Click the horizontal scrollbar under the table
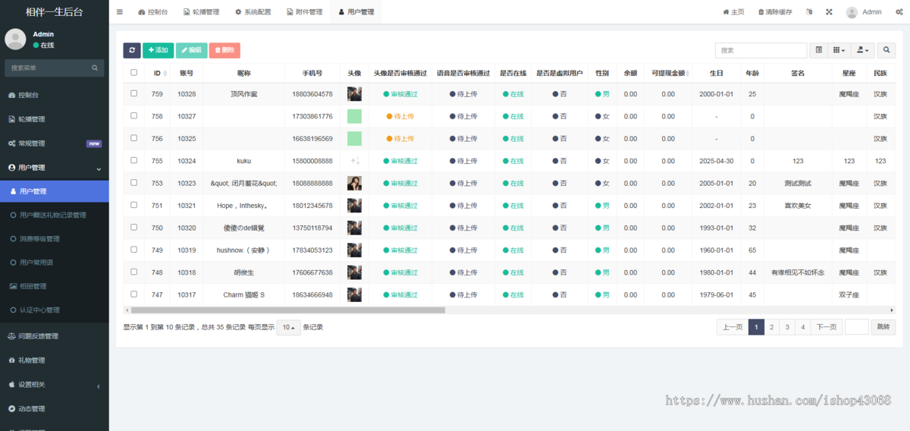The height and width of the screenshot is (431, 910). coord(288,310)
